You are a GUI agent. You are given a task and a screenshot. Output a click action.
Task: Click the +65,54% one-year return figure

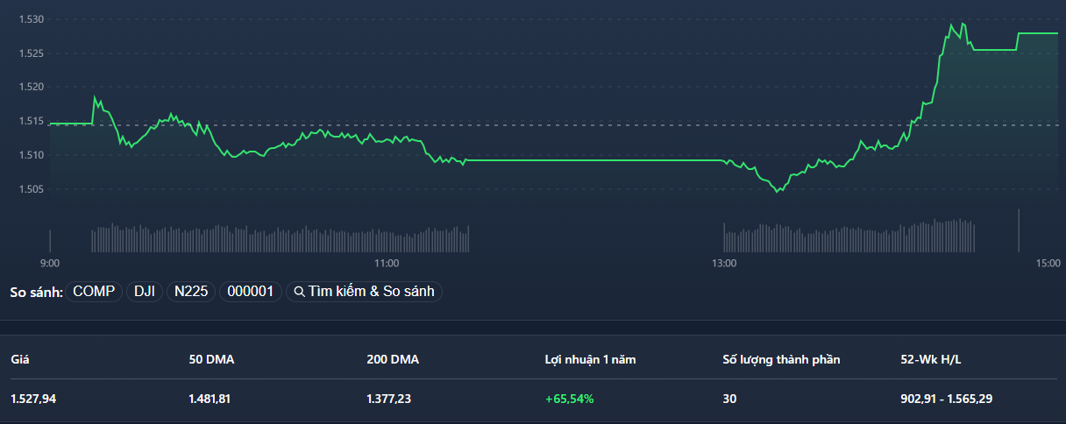pyautogui.click(x=569, y=399)
